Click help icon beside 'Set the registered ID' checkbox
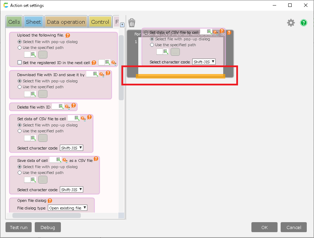Image resolution: width=314 pixels, height=238 pixels. click(x=94, y=63)
